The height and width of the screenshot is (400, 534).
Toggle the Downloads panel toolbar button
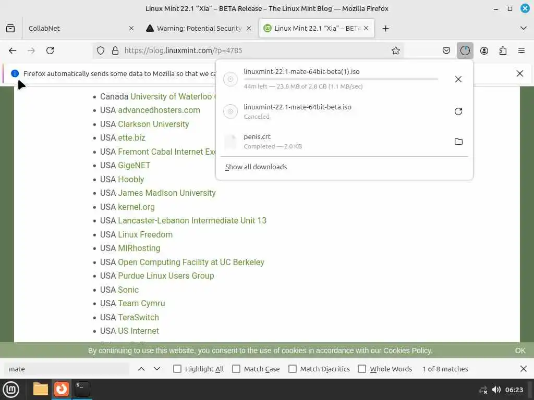[x=465, y=51]
